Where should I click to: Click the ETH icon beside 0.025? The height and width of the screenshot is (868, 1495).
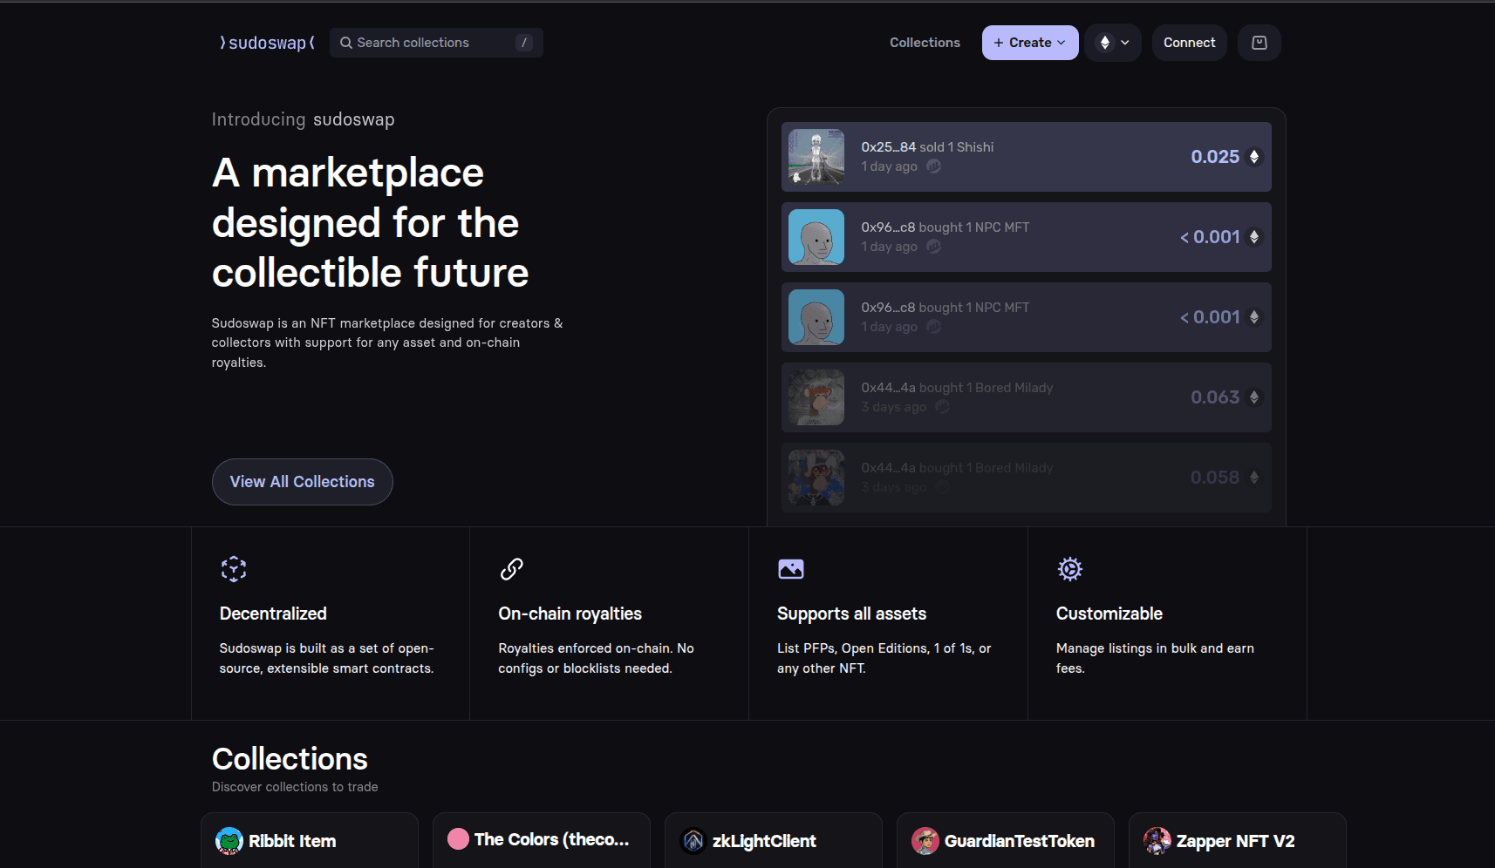click(x=1254, y=157)
